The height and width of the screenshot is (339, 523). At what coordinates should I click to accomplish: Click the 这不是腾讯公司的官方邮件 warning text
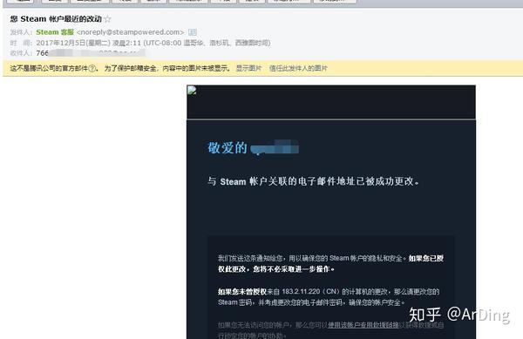click(49, 68)
